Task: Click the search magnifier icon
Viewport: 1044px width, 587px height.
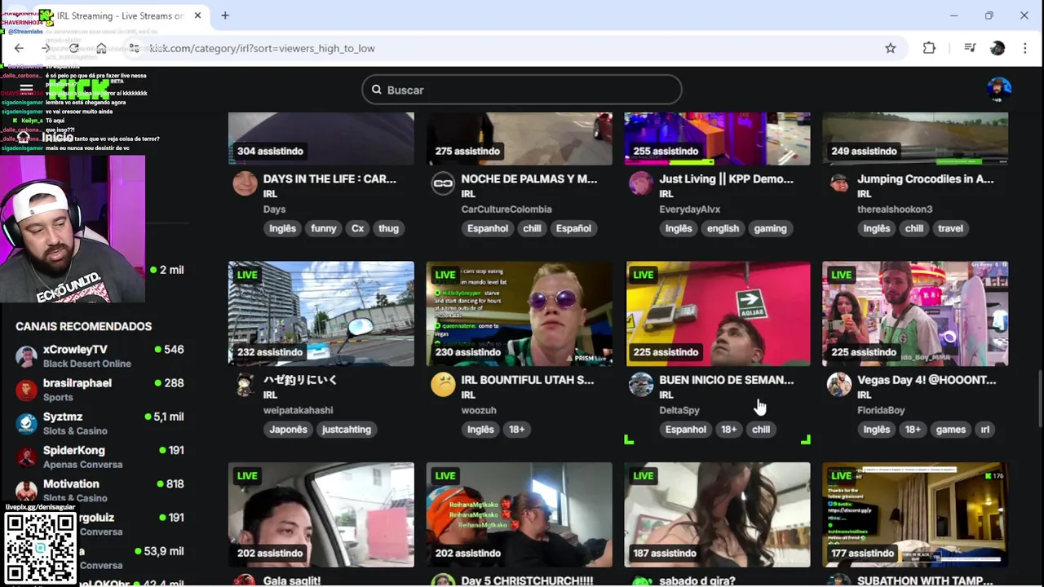Action: point(377,90)
